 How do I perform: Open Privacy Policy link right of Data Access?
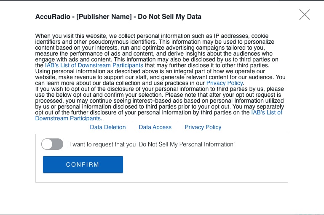[203, 127]
